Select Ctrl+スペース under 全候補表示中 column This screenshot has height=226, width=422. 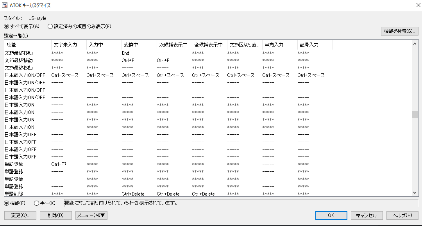pyautogui.click(x=206, y=75)
